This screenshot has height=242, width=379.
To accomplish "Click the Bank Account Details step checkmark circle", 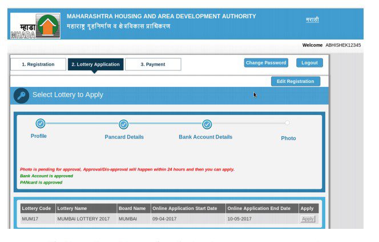I will point(207,124).
